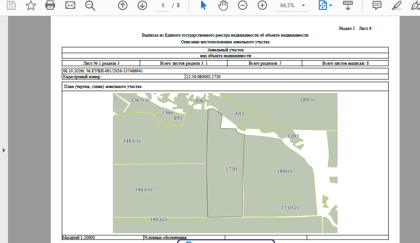
Task: Add the document to favorites with star icon
Action: pyautogui.click(x=31, y=5)
